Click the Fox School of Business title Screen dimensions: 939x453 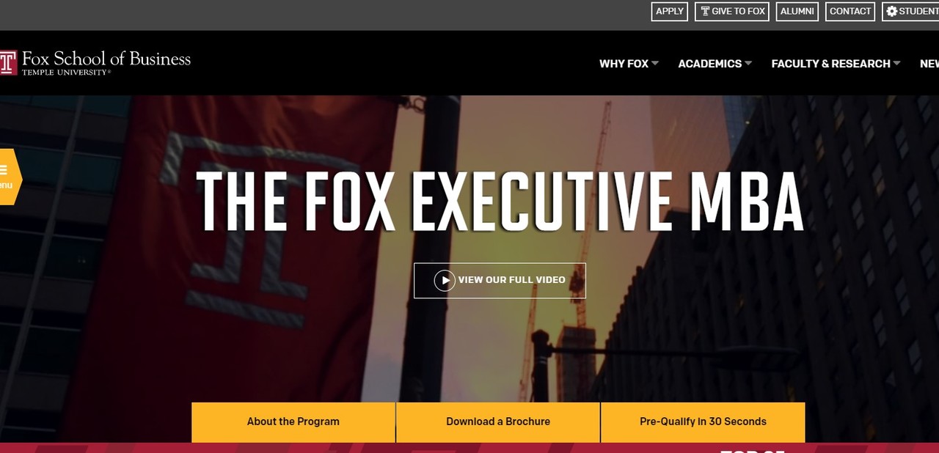tap(106, 59)
